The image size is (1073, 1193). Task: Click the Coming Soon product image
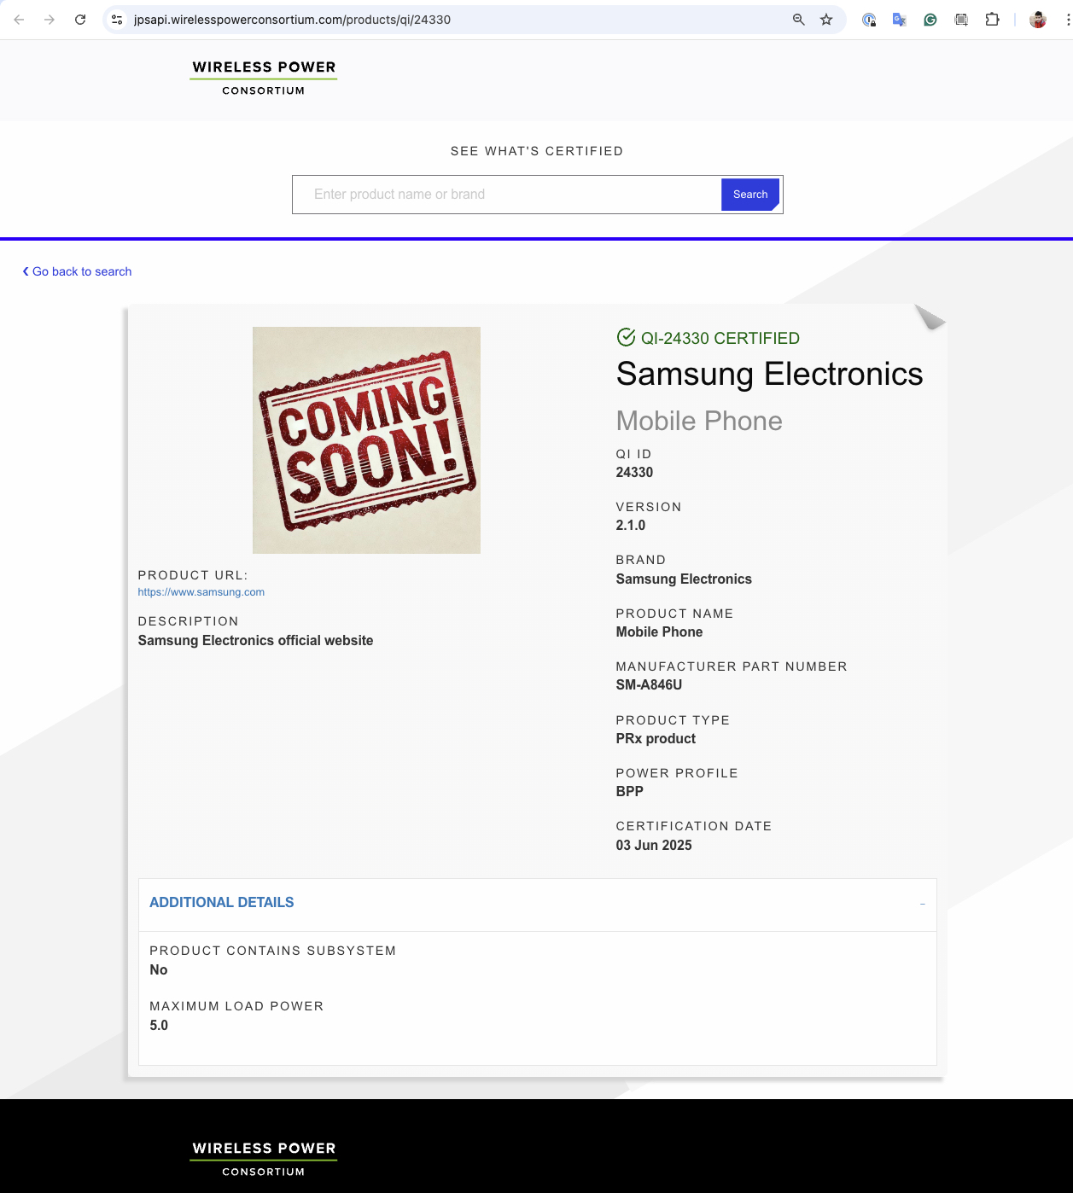click(366, 440)
